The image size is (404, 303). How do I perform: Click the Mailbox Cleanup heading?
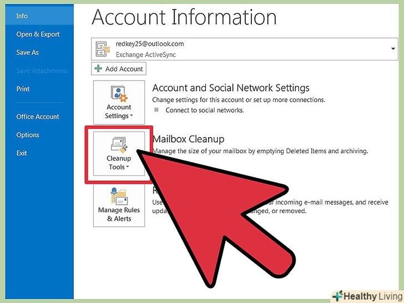pyautogui.click(x=188, y=139)
